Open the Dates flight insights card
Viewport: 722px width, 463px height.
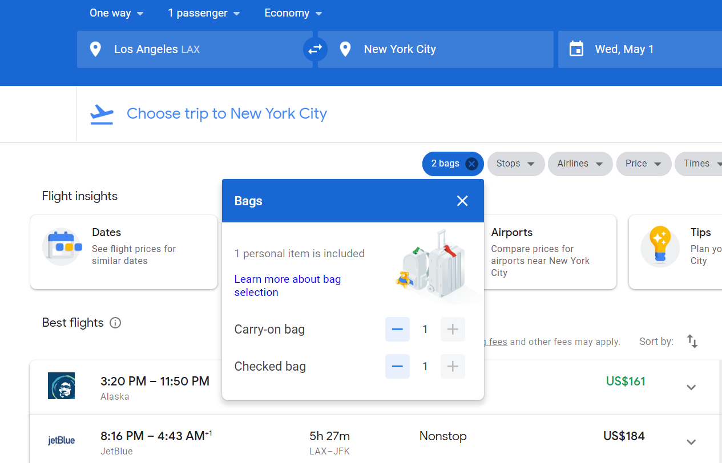[x=124, y=252]
